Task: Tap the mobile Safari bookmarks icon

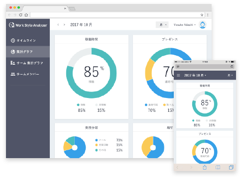Action: pyautogui.click(x=218, y=167)
